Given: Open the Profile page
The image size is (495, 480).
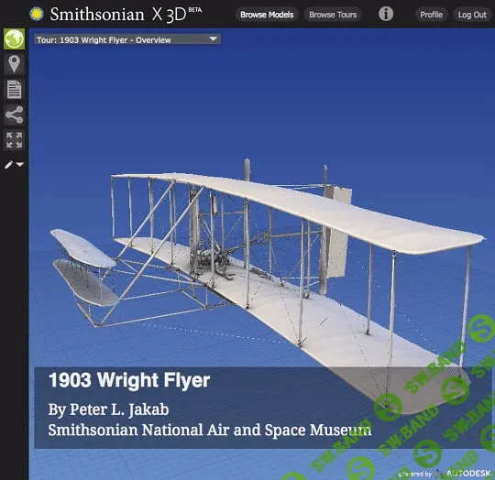Looking at the screenshot, I should (431, 15).
